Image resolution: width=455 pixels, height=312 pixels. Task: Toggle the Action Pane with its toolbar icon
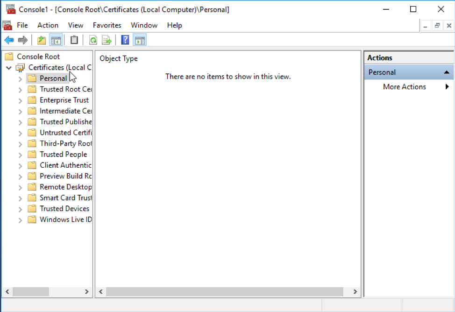coord(139,40)
